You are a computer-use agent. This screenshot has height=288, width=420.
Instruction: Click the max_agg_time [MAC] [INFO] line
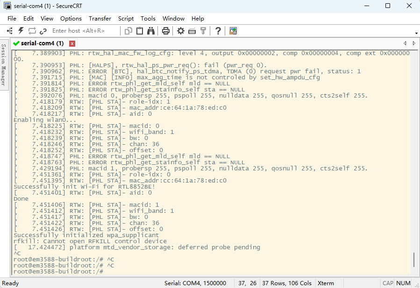tap(167, 77)
